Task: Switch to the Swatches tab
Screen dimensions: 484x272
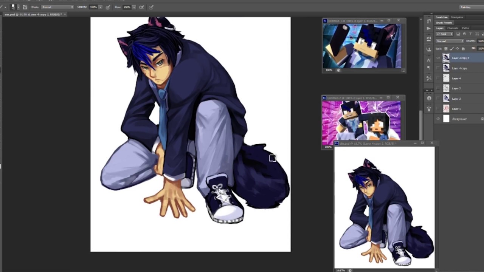Action: click(x=442, y=17)
